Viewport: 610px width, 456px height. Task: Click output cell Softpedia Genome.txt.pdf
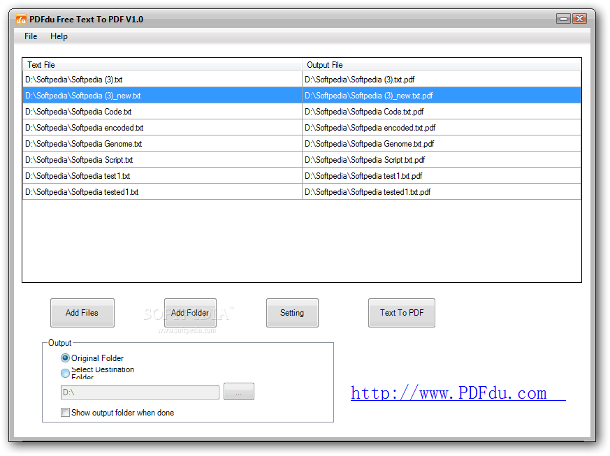(x=442, y=143)
